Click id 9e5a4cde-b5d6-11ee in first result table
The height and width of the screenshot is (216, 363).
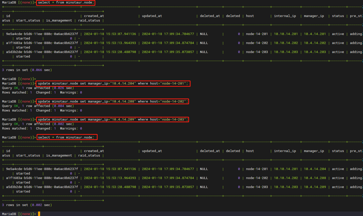click(42, 34)
